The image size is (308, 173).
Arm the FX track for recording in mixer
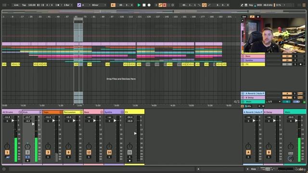coord(129,161)
